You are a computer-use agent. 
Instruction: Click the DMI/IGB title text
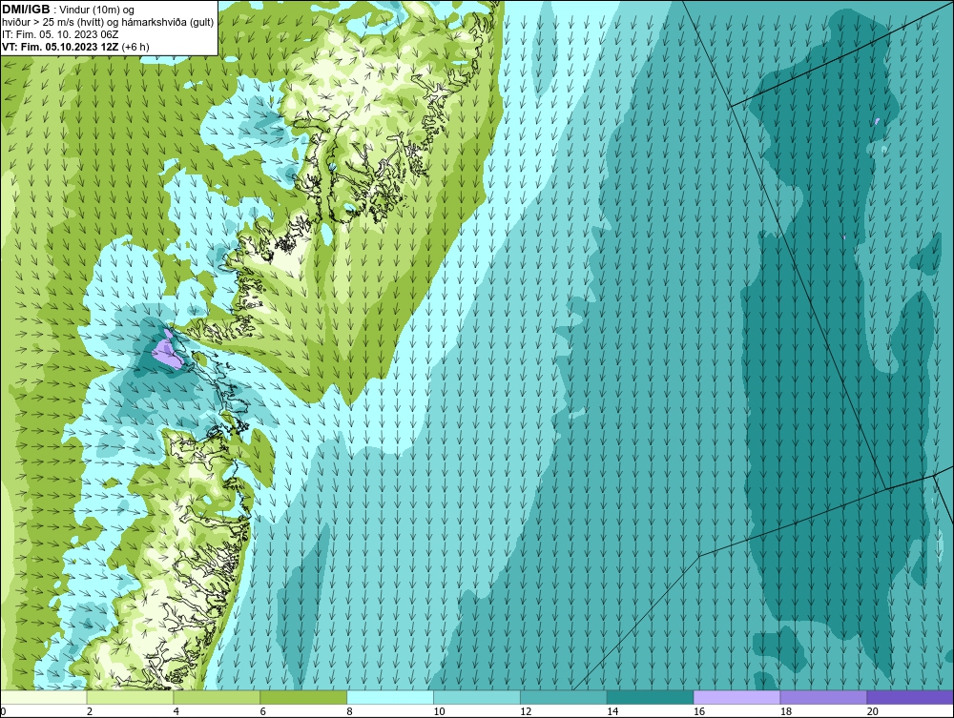pyautogui.click(x=26, y=10)
